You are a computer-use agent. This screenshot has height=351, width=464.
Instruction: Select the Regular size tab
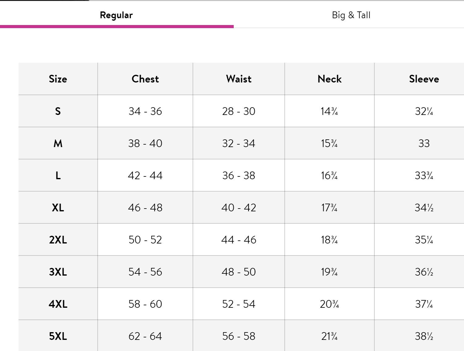pyautogui.click(x=116, y=15)
